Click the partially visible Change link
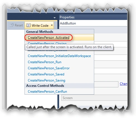Viewport: 136px width, 118px height. tap(123, 84)
